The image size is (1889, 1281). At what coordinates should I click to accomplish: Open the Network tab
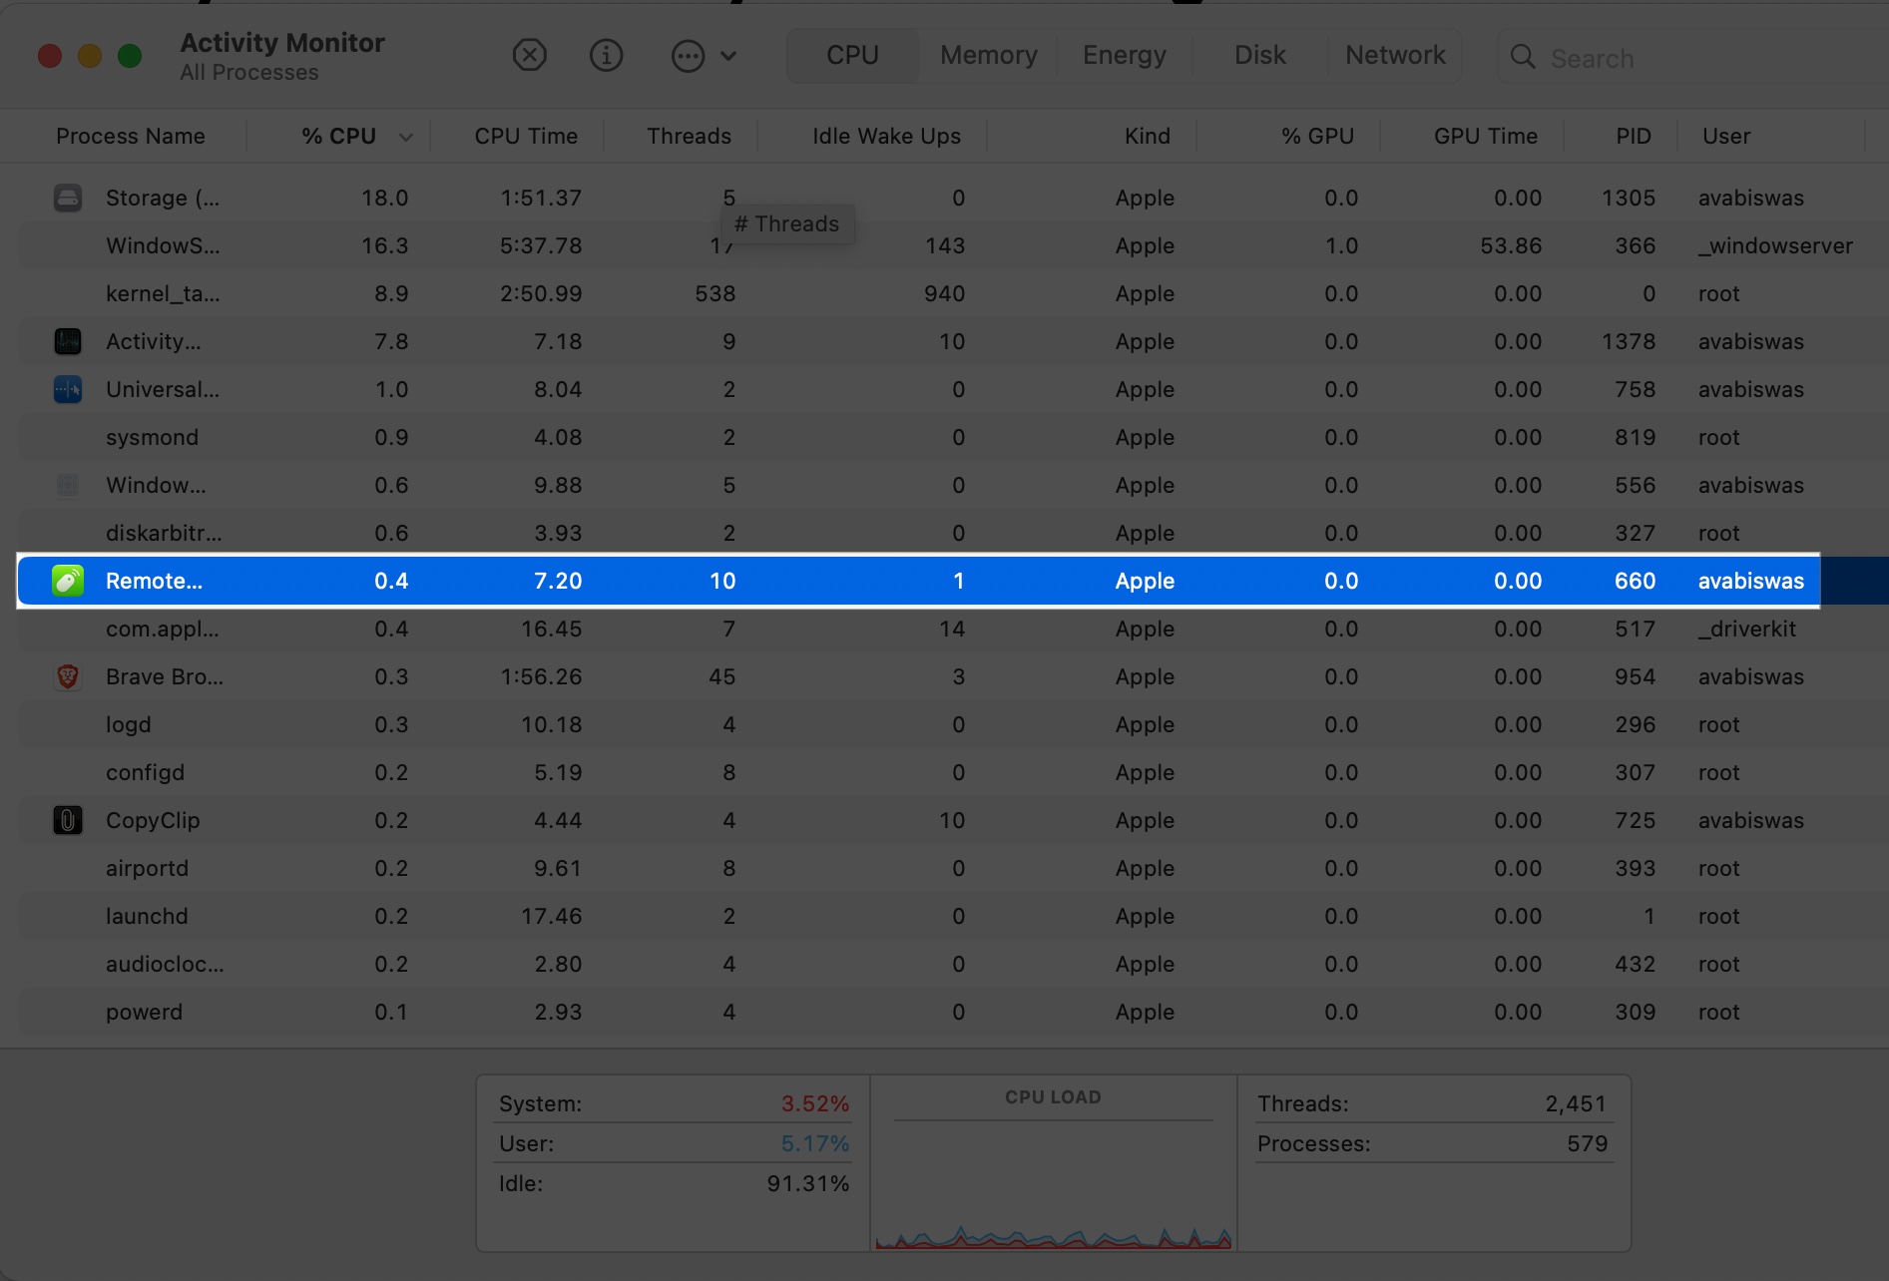point(1394,55)
